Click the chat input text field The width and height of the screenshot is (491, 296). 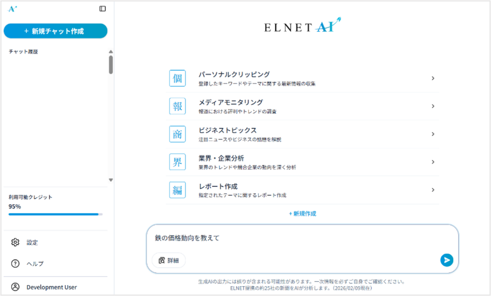click(296, 238)
